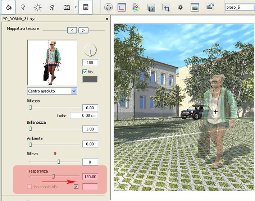
Task: Open the light bulb lighting tool
Action: [23, 7]
